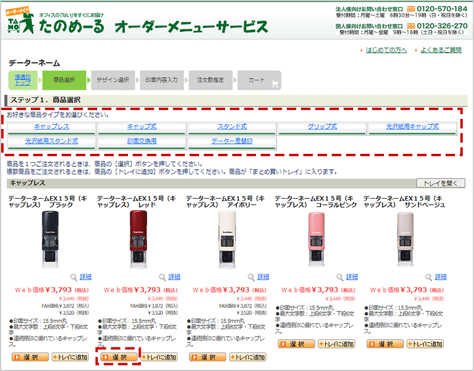Click the Web価格 ¥3,793 of ブラック stamp
The width and height of the screenshot is (474, 371).
[52, 290]
